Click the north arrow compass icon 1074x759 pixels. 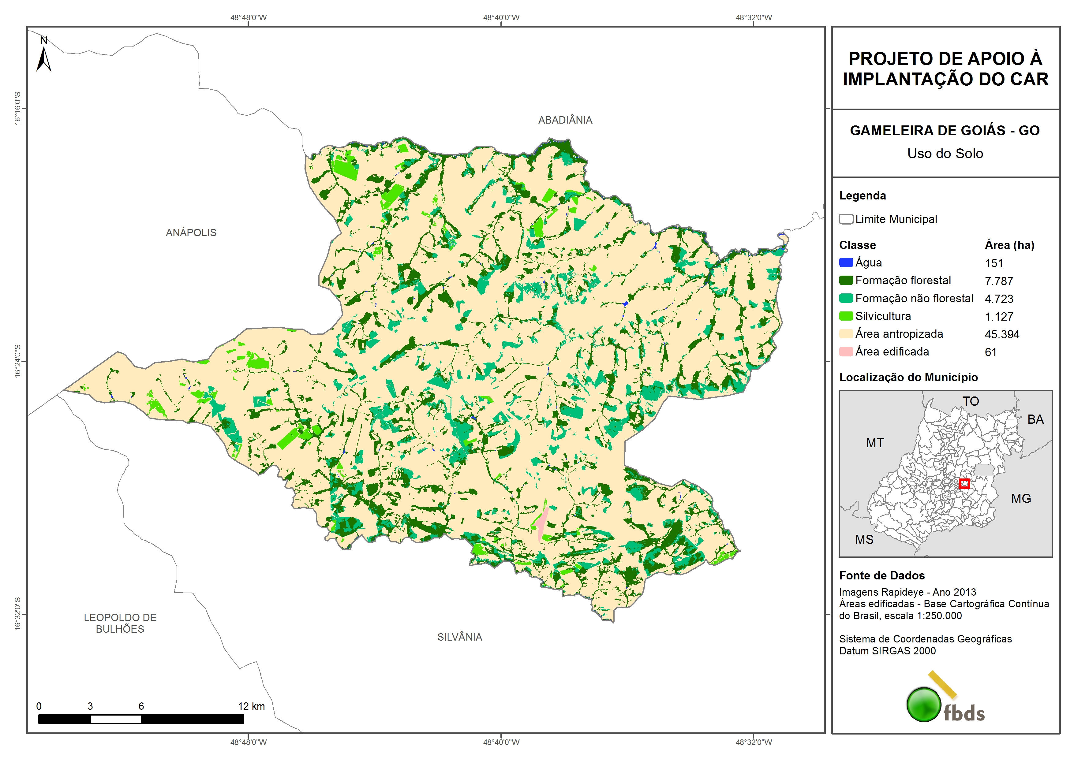[43, 57]
